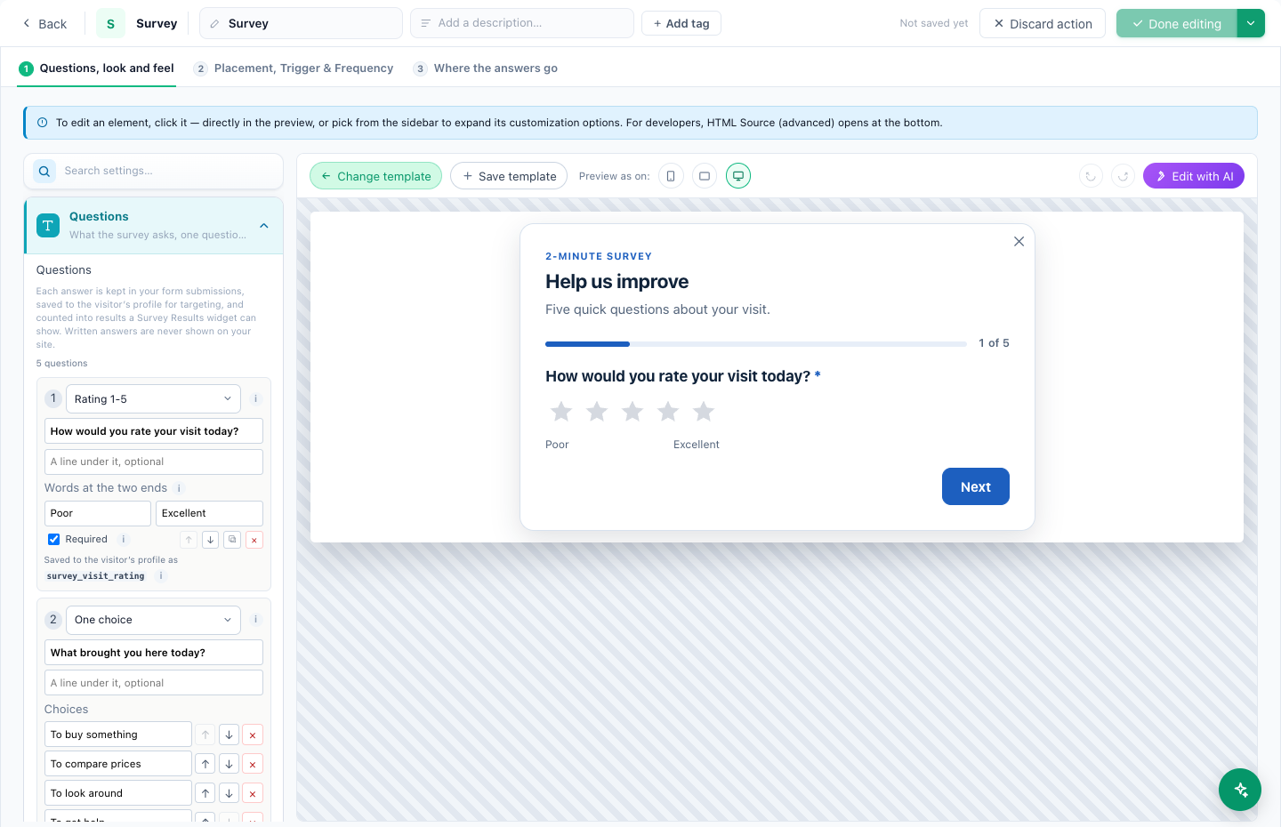Open the Rating 1-5 question type dropdown
This screenshot has width=1281, height=827.
153,399
